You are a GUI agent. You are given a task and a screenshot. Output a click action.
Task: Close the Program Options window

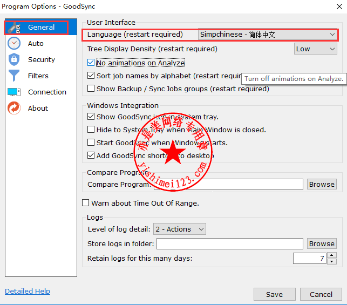(x=339, y=6)
